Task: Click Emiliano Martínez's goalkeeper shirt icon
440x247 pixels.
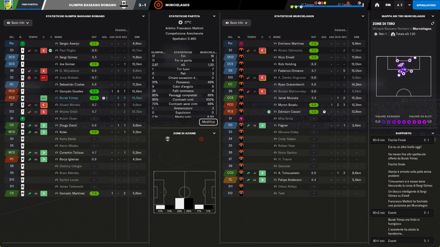Action: (x=241, y=44)
